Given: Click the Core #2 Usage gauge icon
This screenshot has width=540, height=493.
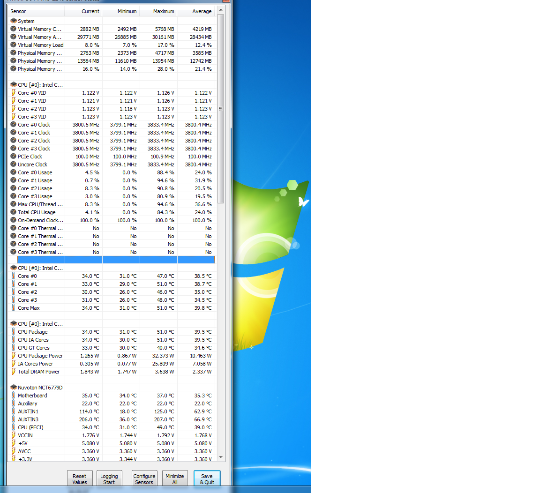Looking at the screenshot, I should pyautogui.click(x=14, y=188).
